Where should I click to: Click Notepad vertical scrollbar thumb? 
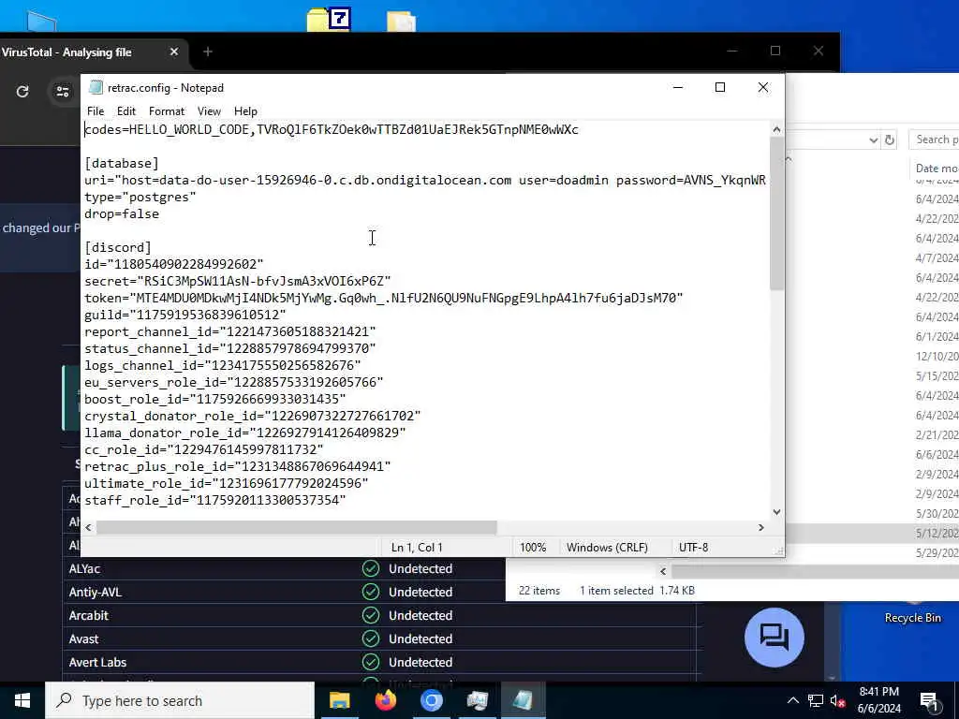[x=776, y=213]
